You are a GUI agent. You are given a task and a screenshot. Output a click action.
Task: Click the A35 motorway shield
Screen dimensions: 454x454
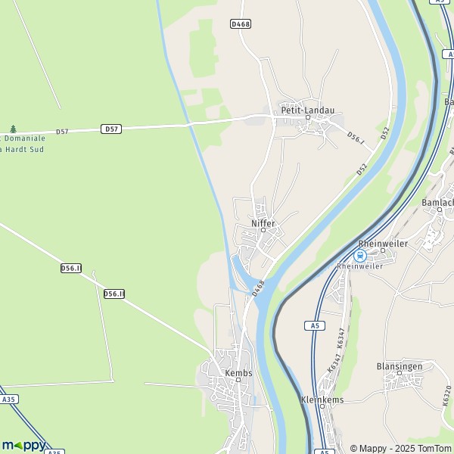(x=8, y=400)
